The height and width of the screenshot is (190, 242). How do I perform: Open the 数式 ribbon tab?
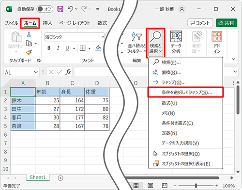tap(102, 23)
